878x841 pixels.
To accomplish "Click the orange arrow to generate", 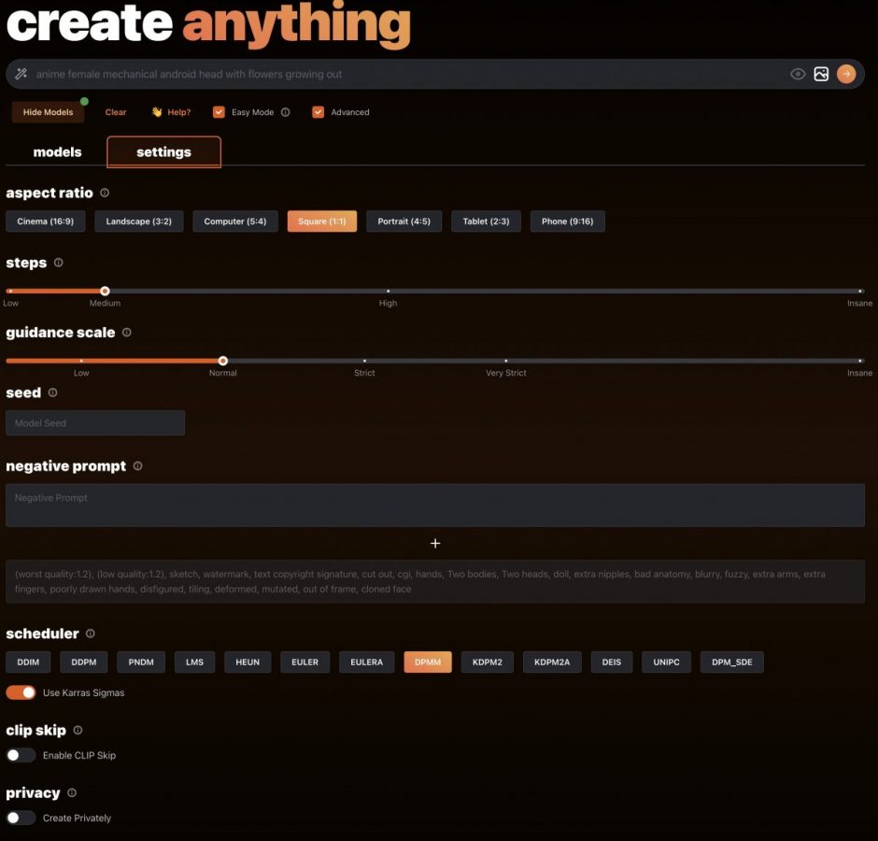I will point(846,73).
